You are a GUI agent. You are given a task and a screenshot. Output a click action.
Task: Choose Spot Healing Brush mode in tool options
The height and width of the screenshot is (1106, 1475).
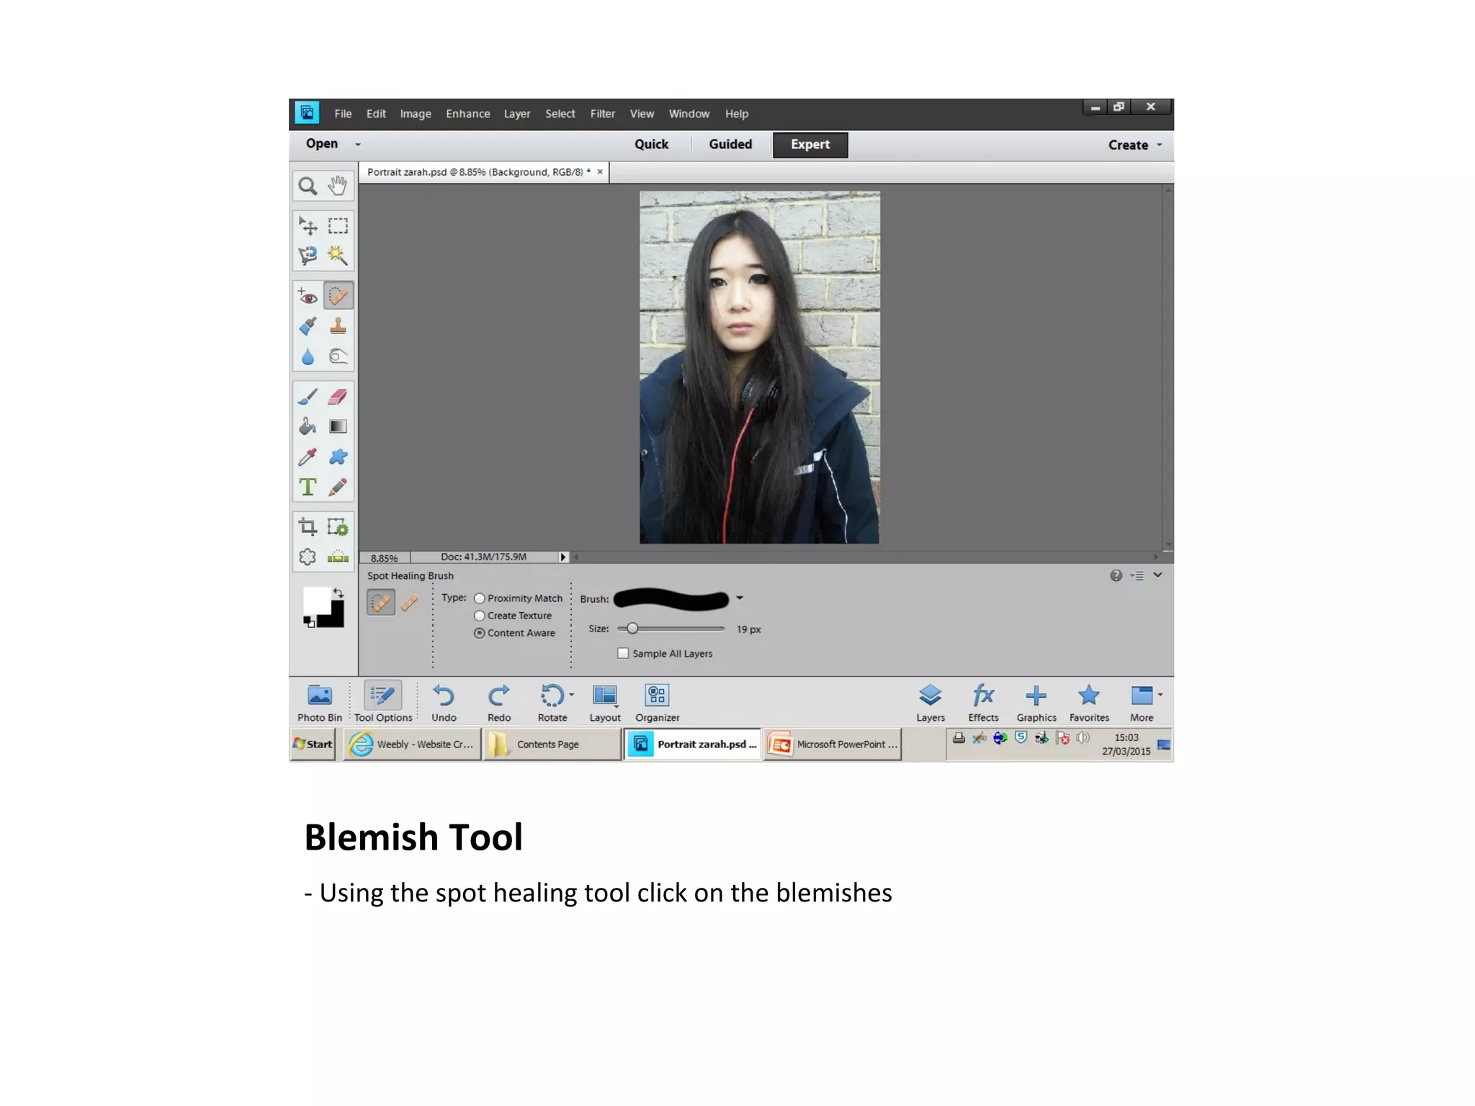(x=381, y=602)
